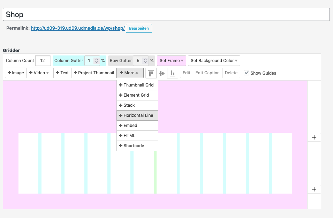Click the lower plus icon to add row
The width and height of the screenshot is (333, 218).
coord(314,189)
